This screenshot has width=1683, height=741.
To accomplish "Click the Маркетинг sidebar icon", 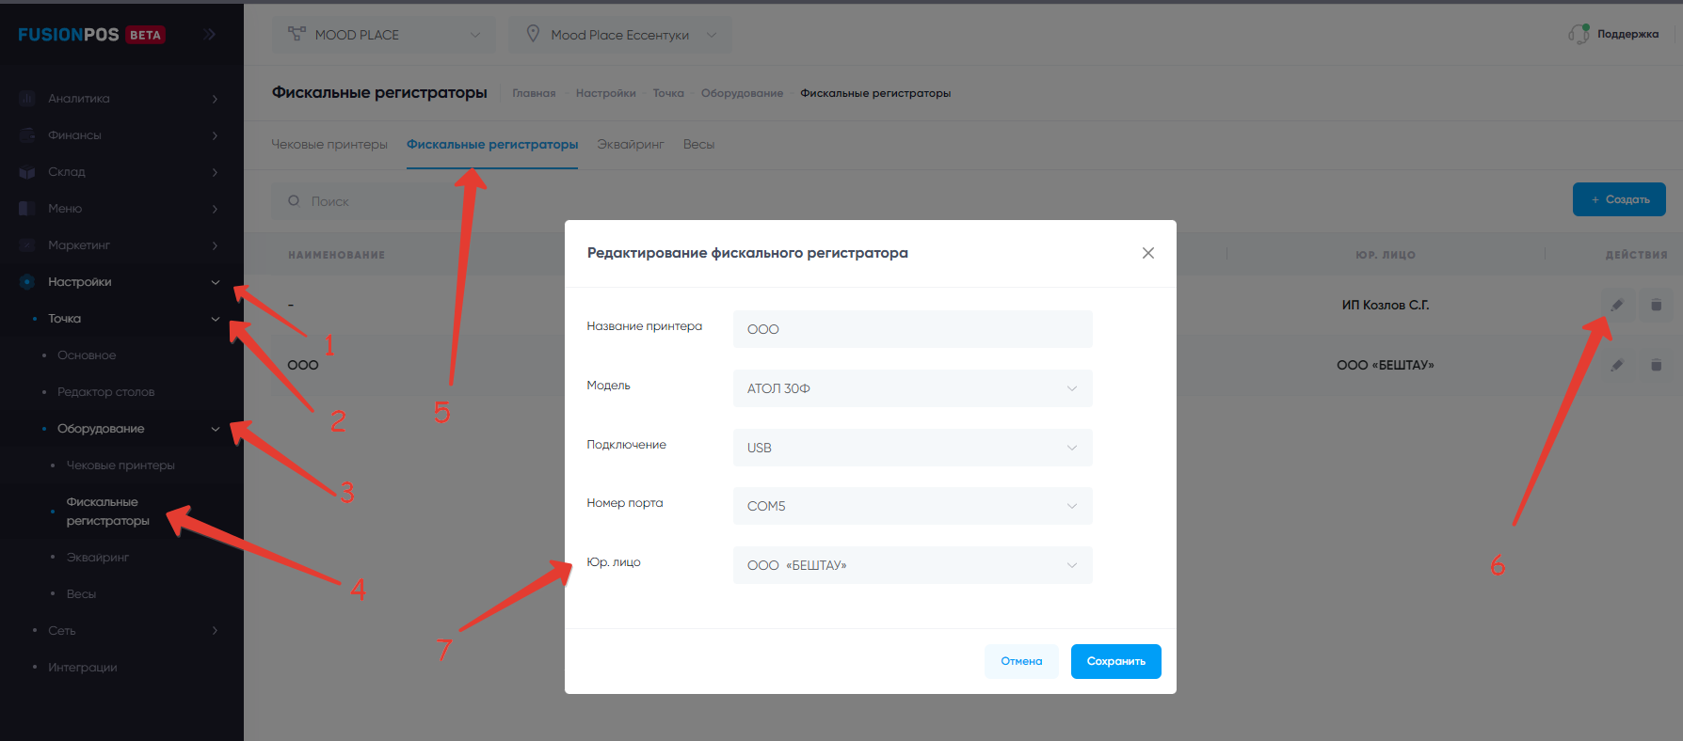I will pos(27,244).
